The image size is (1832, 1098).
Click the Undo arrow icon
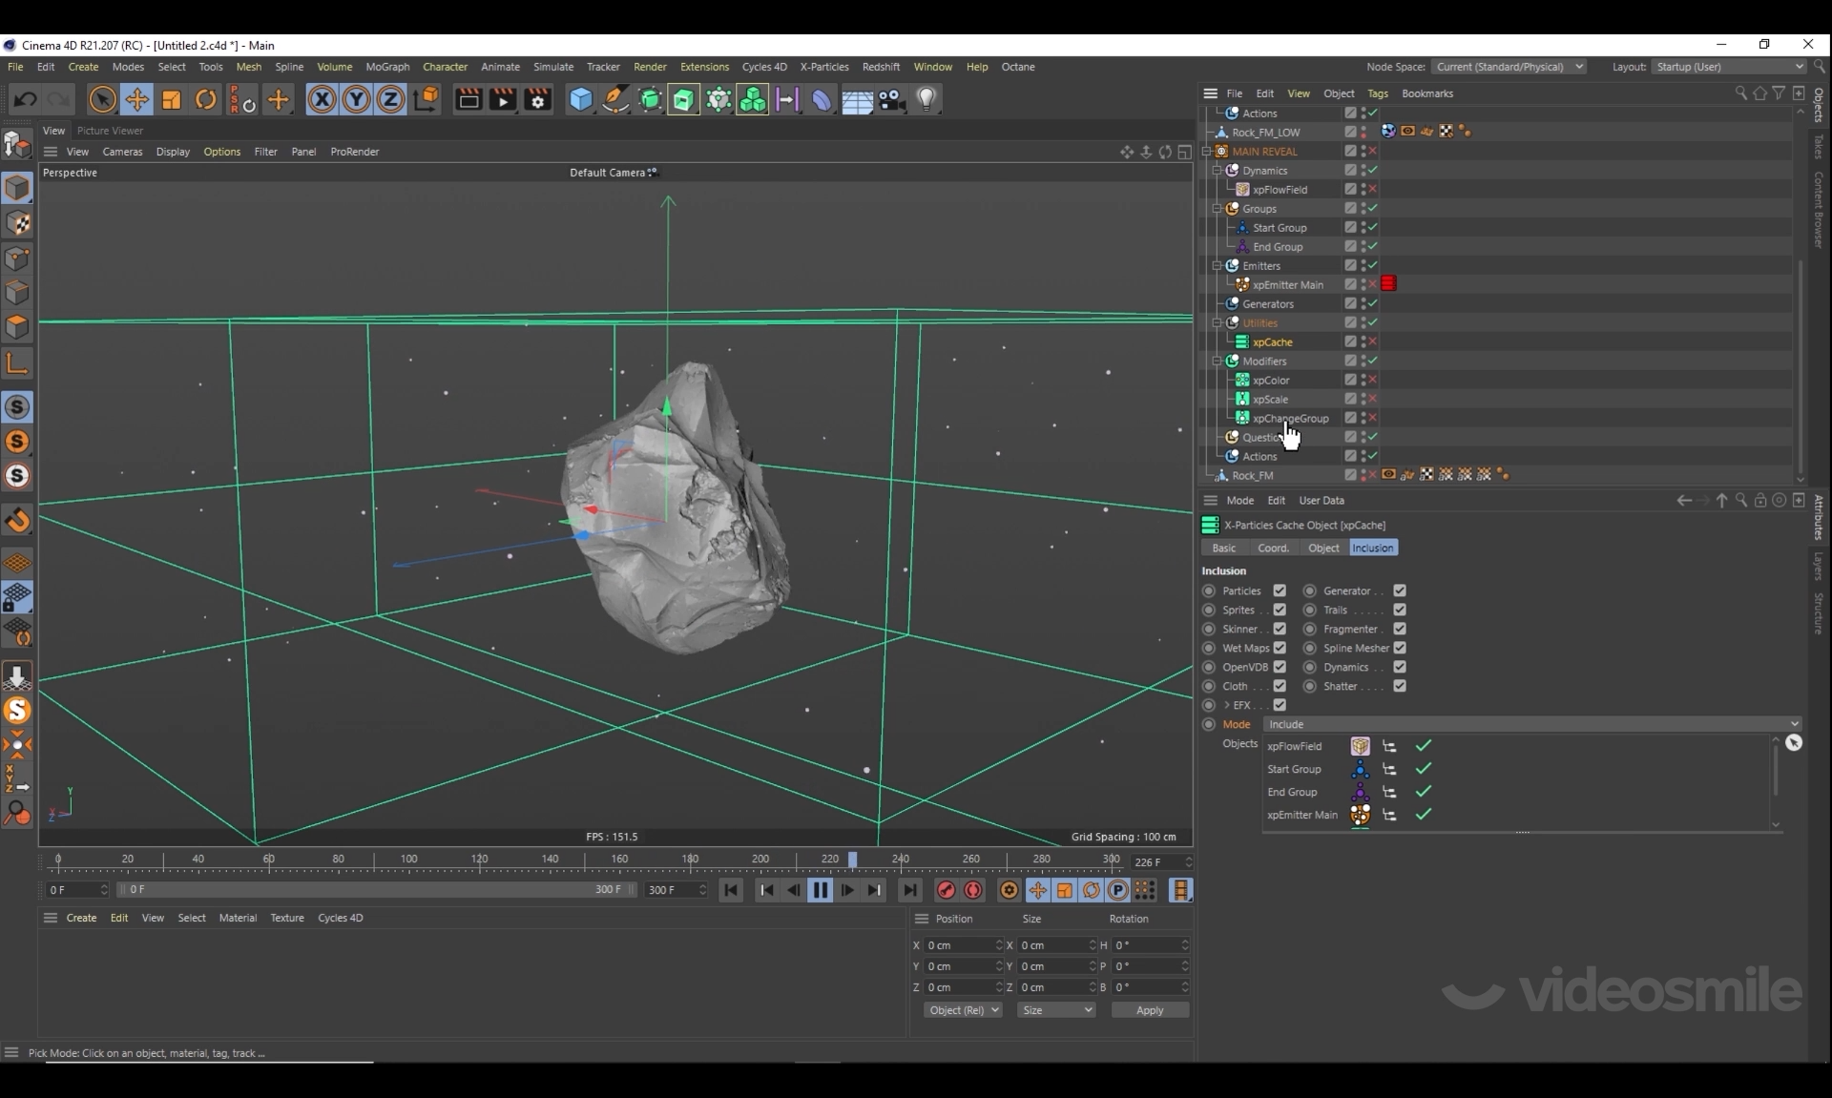[26, 99]
